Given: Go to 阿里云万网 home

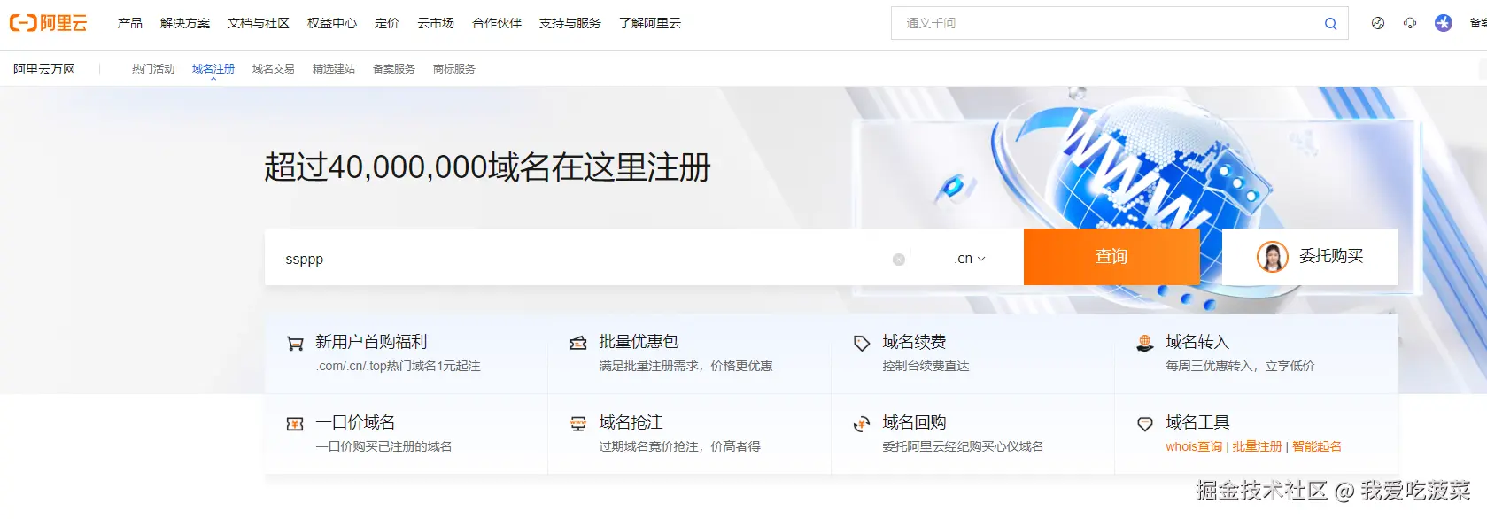Looking at the screenshot, I should [44, 69].
